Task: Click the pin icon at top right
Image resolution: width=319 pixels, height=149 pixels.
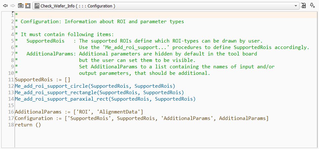Action: 312,5
